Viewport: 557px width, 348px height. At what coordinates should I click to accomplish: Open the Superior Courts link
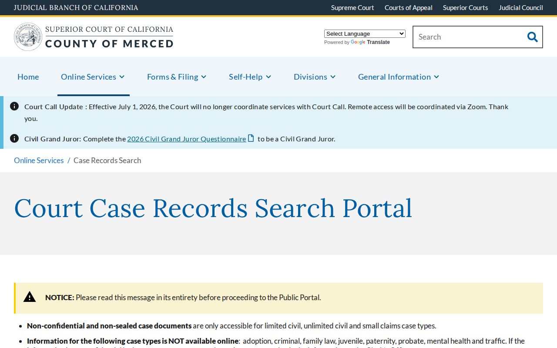coord(466,7)
